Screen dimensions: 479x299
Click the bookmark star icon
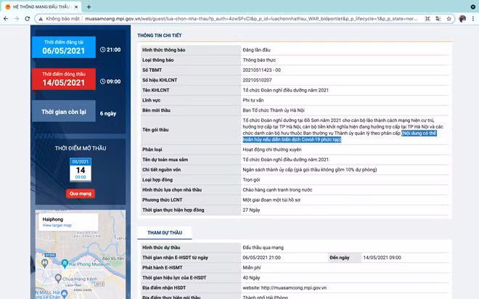point(449,19)
